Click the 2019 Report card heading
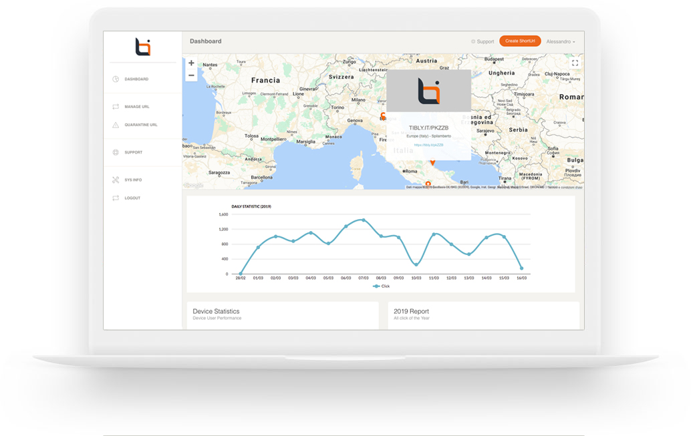 click(x=411, y=311)
